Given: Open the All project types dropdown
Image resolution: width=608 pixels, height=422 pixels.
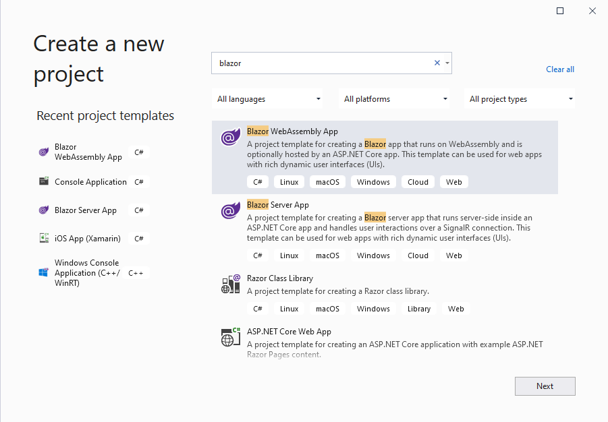Looking at the screenshot, I should [x=520, y=99].
